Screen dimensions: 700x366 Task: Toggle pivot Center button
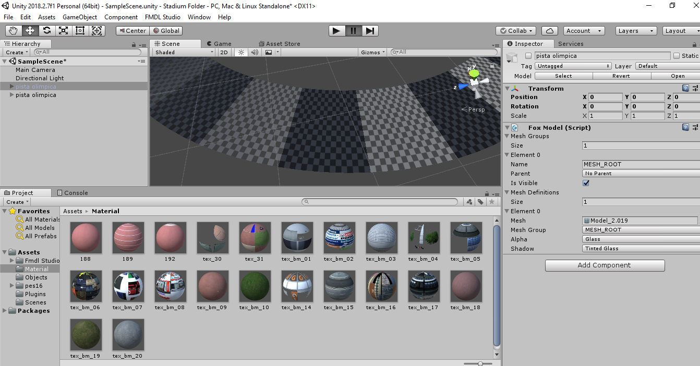click(132, 31)
